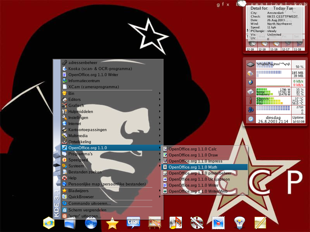Click the Bin menu folder icon
The width and height of the screenshot is (310, 232).
pos(64,93)
